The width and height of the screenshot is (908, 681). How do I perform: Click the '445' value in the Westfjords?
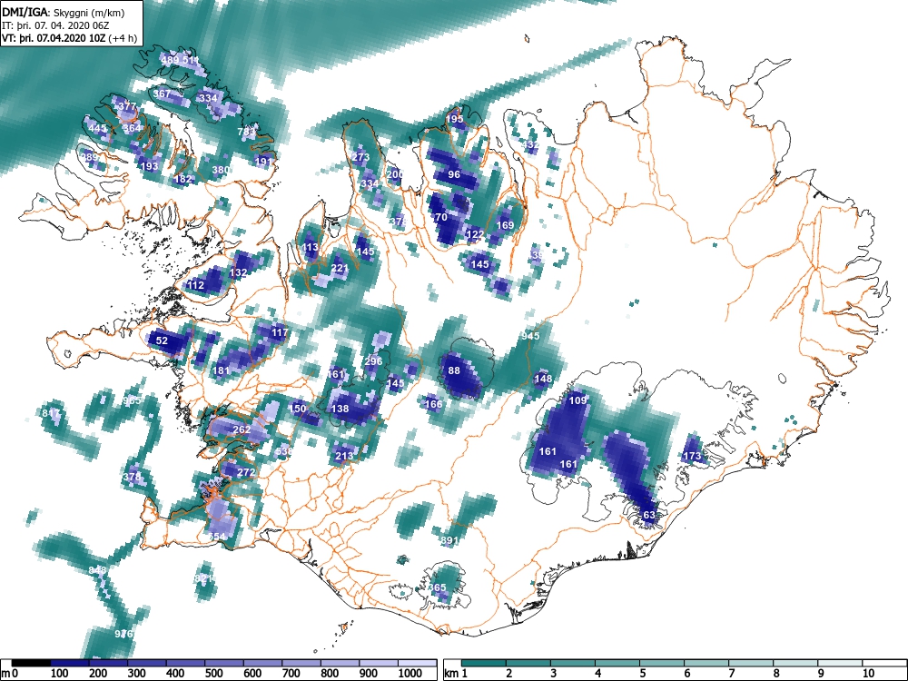point(97,128)
